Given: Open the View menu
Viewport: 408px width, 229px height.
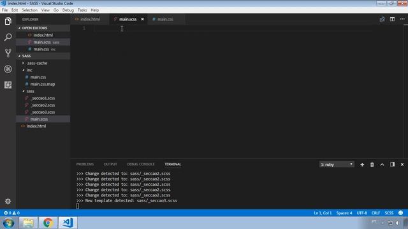Looking at the screenshot, I should coord(45,10).
